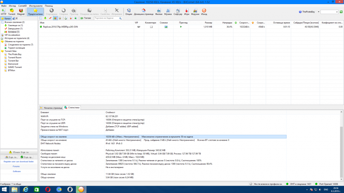Switch to the IE sidebar tab
The height and width of the screenshot is (193, 344).
(x=15, y=19)
